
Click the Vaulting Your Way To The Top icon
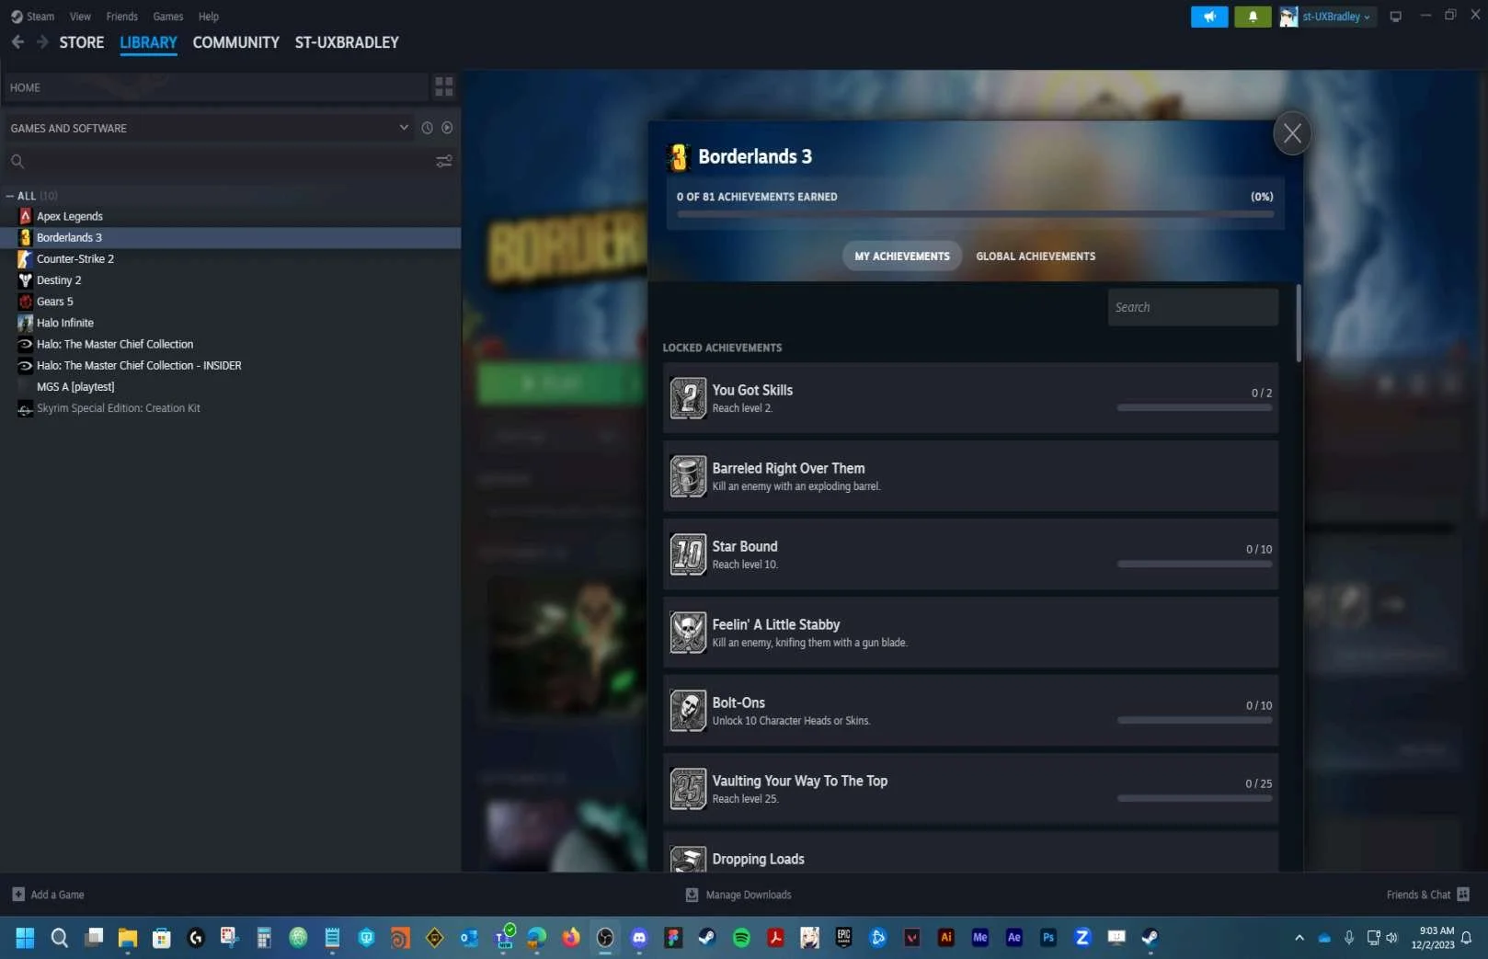pyautogui.click(x=688, y=789)
